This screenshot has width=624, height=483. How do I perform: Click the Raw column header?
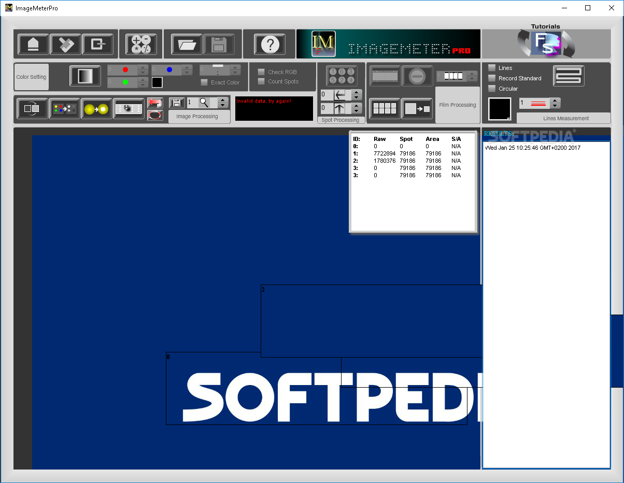click(x=379, y=139)
